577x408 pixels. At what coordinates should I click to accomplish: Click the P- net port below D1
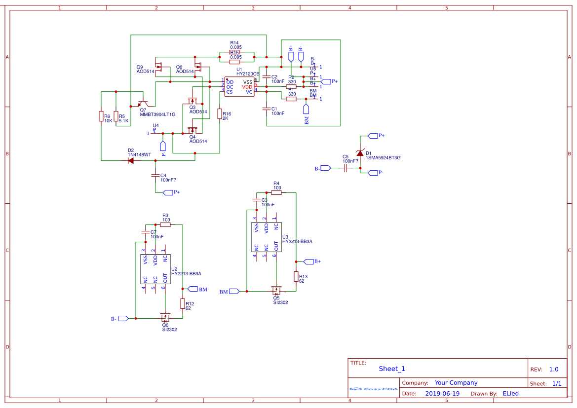click(x=373, y=173)
